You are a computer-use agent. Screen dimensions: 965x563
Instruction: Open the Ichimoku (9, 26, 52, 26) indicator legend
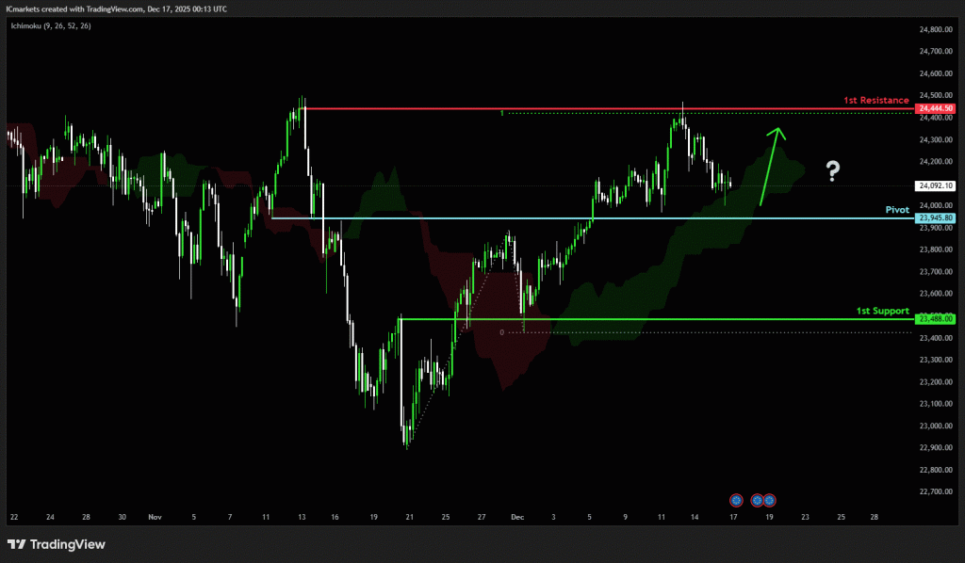51,25
